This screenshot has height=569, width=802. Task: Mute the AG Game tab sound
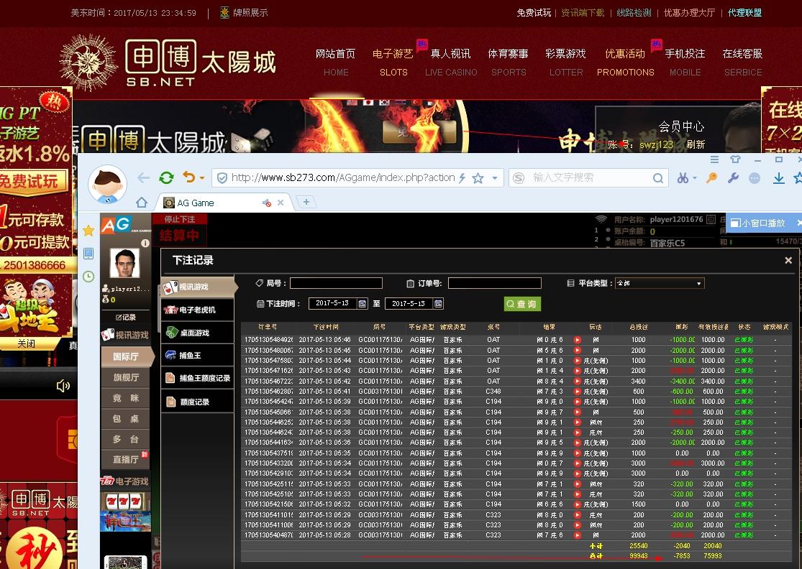click(x=266, y=203)
